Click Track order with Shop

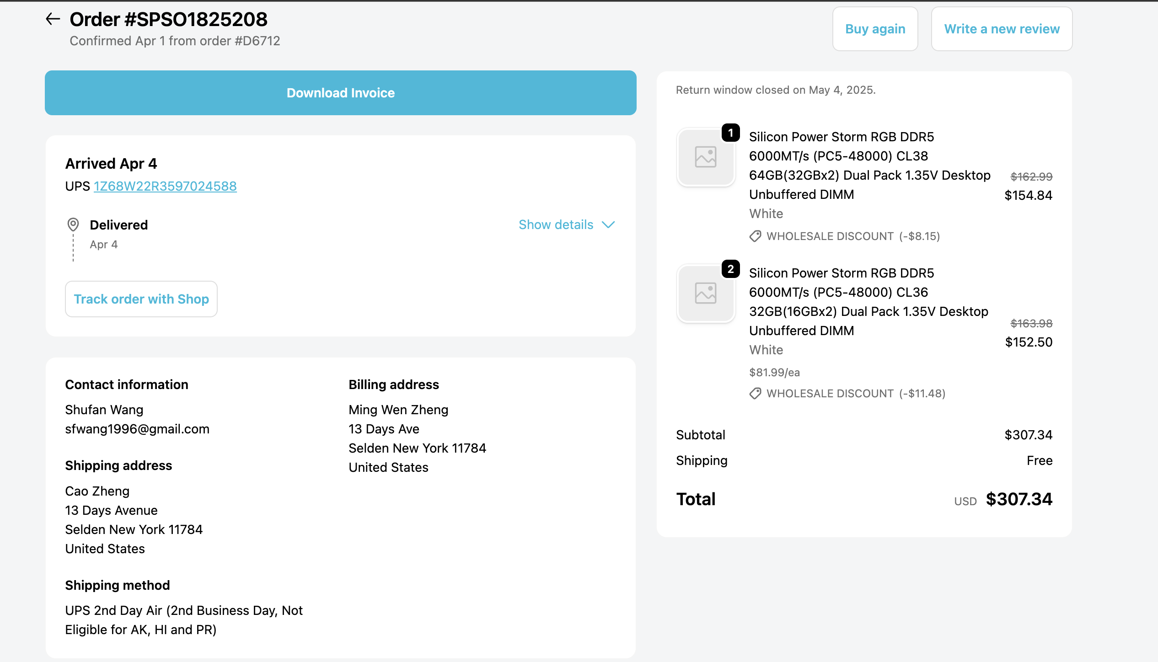click(141, 299)
